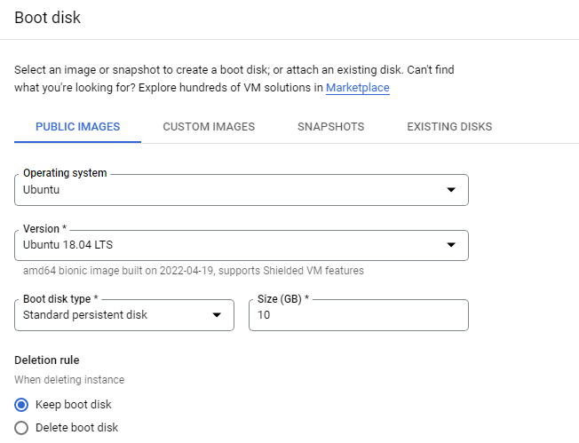
Task: Click the Ubuntu 18.04 LTS version text
Action: (x=68, y=245)
